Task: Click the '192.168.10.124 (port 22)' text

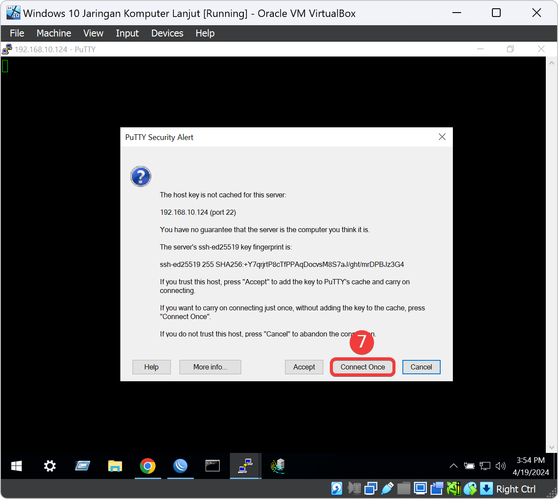Action: (x=198, y=212)
